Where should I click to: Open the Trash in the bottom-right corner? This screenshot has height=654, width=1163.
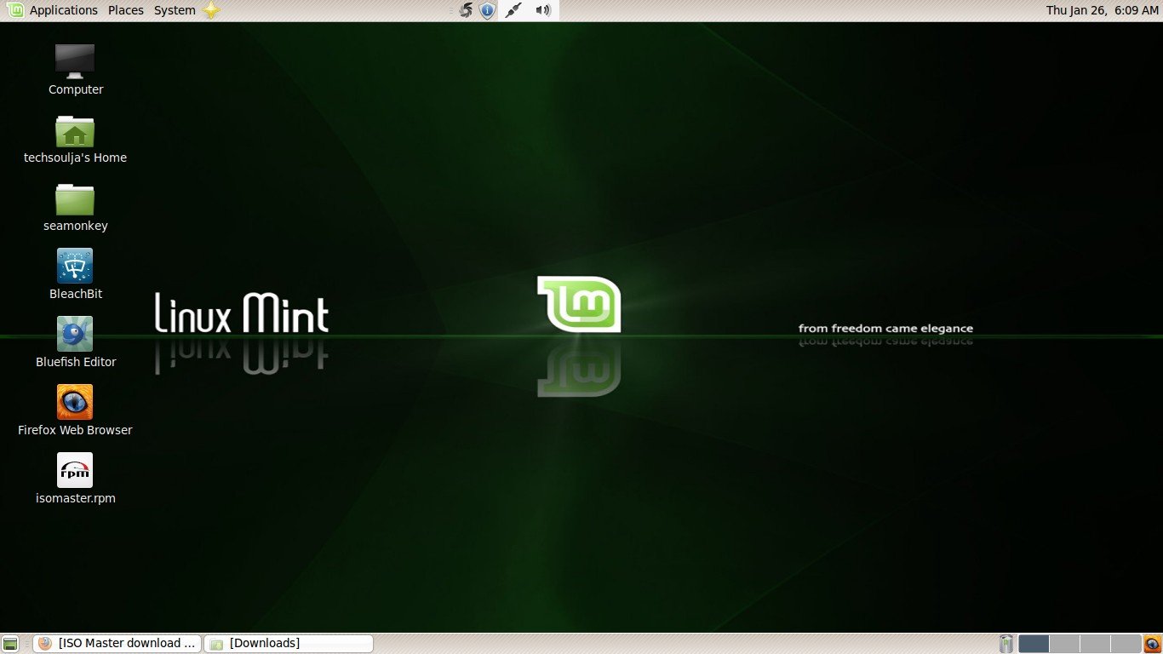[1006, 644]
